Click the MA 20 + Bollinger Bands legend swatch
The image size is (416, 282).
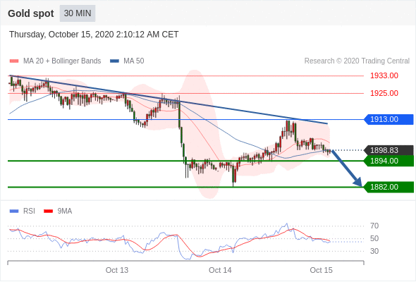14,61
